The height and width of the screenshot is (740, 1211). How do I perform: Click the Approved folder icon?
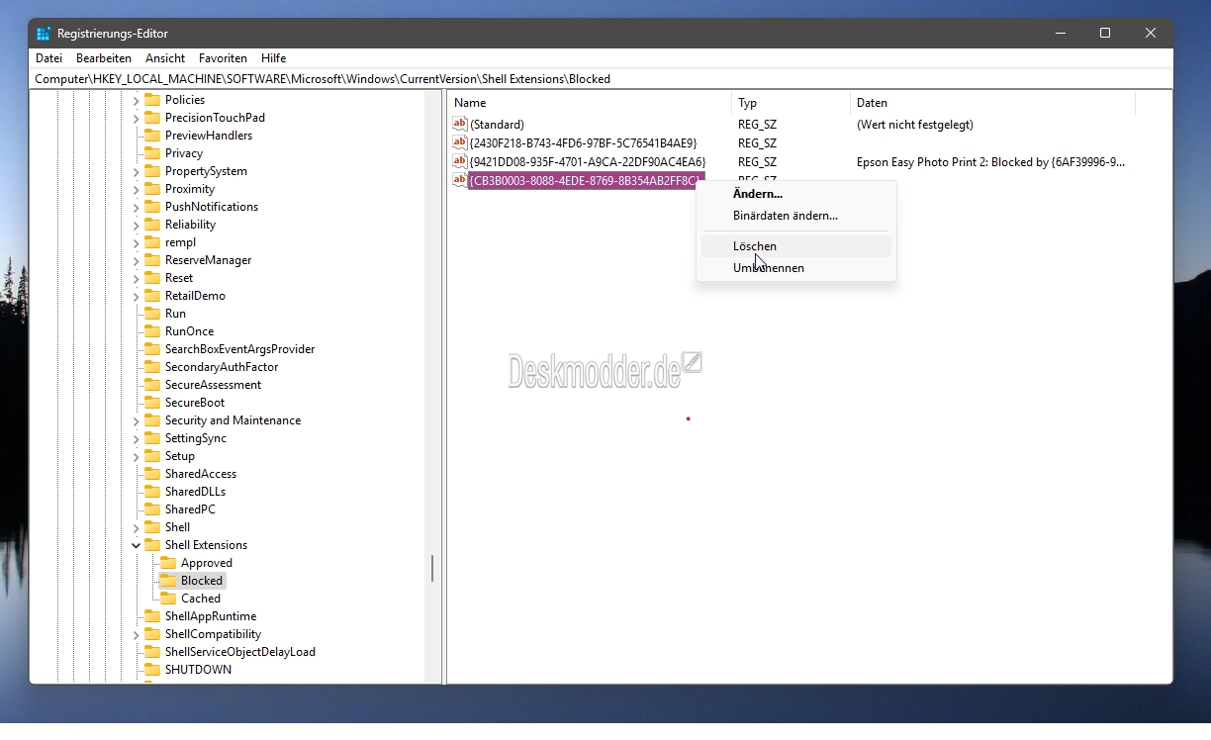click(x=168, y=563)
